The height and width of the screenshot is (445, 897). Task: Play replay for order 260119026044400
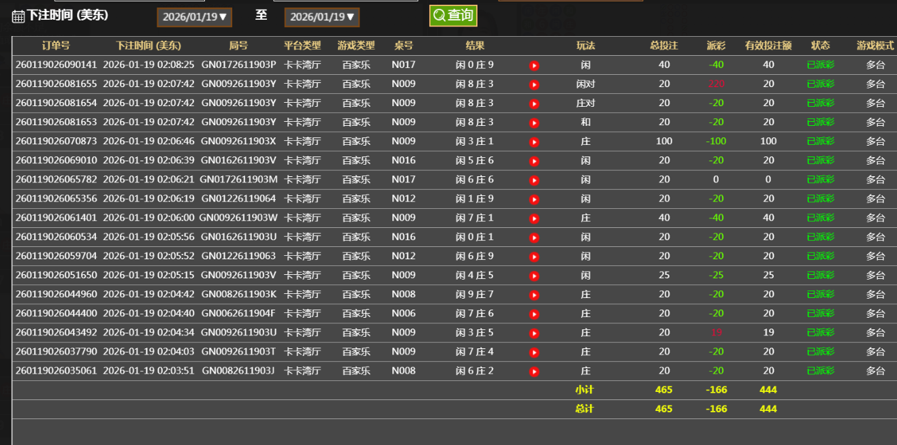(534, 314)
